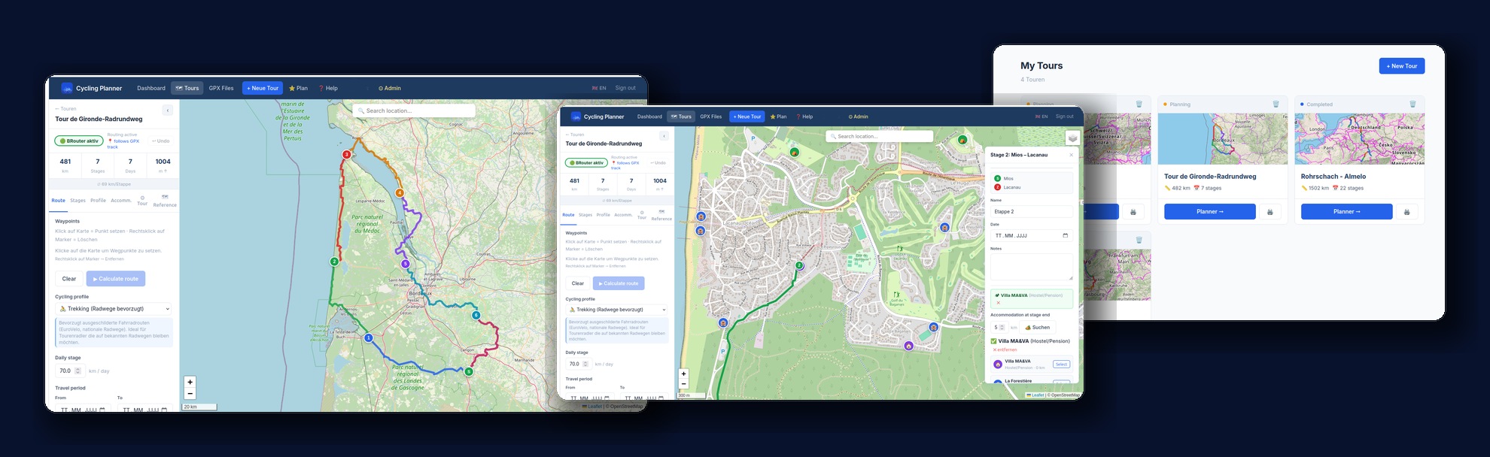Image resolution: width=1490 pixels, height=457 pixels.
Task: Open Tour tab in middle planner window
Action: (642, 215)
